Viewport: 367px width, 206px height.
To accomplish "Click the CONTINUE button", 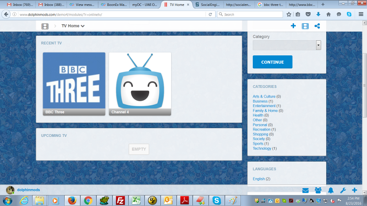I will [x=272, y=62].
